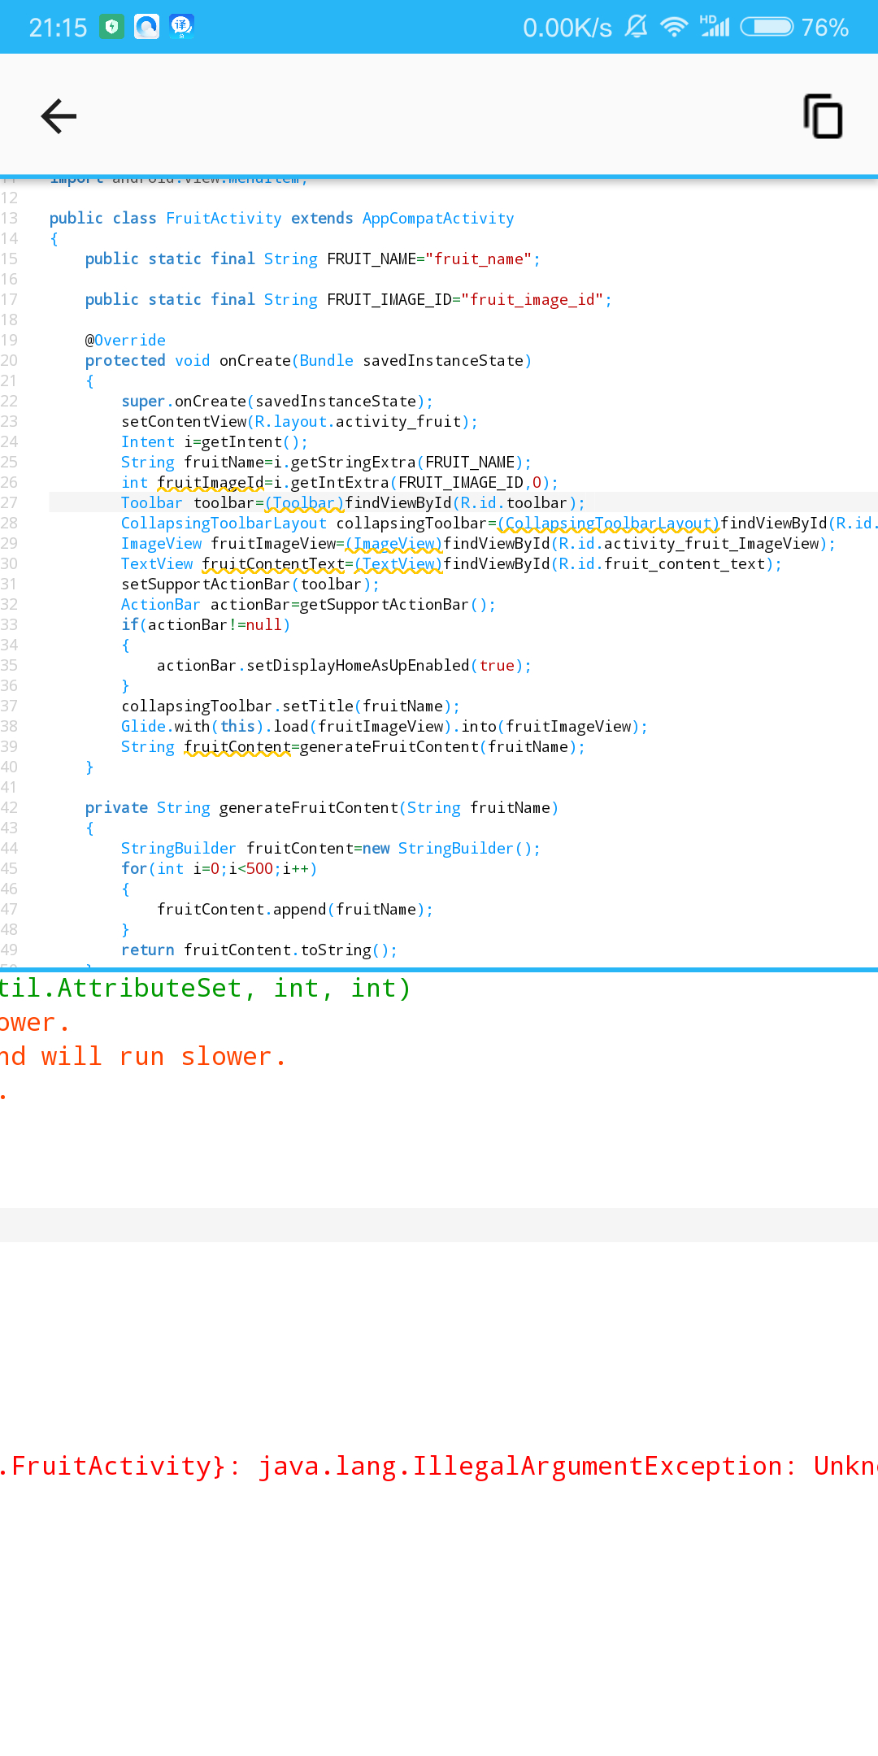Tap setSupportActionBar(toolbar) line

tap(250, 584)
